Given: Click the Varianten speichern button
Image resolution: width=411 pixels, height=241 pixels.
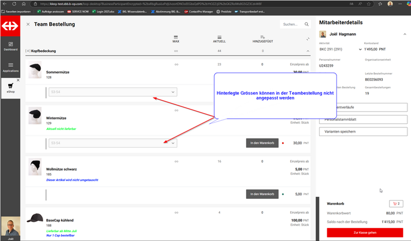Looking at the screenshot, I should pos(363,132).
